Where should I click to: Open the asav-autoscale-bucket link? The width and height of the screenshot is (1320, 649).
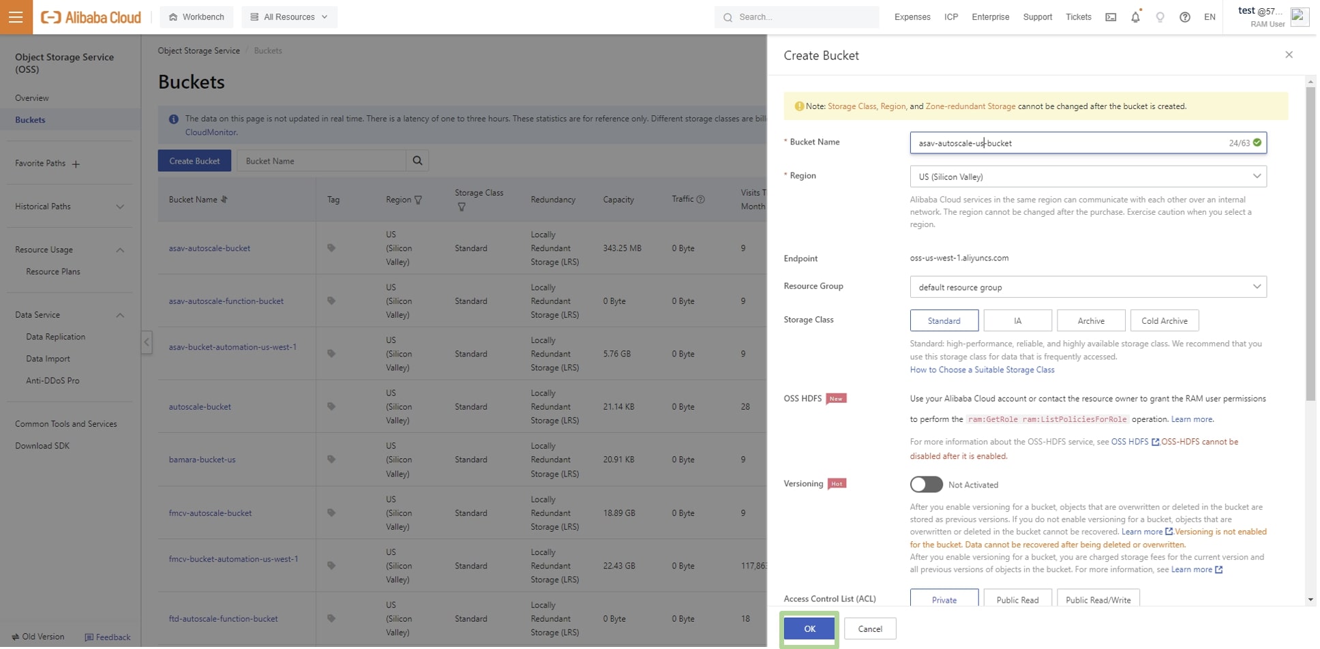tap(209, 248)
